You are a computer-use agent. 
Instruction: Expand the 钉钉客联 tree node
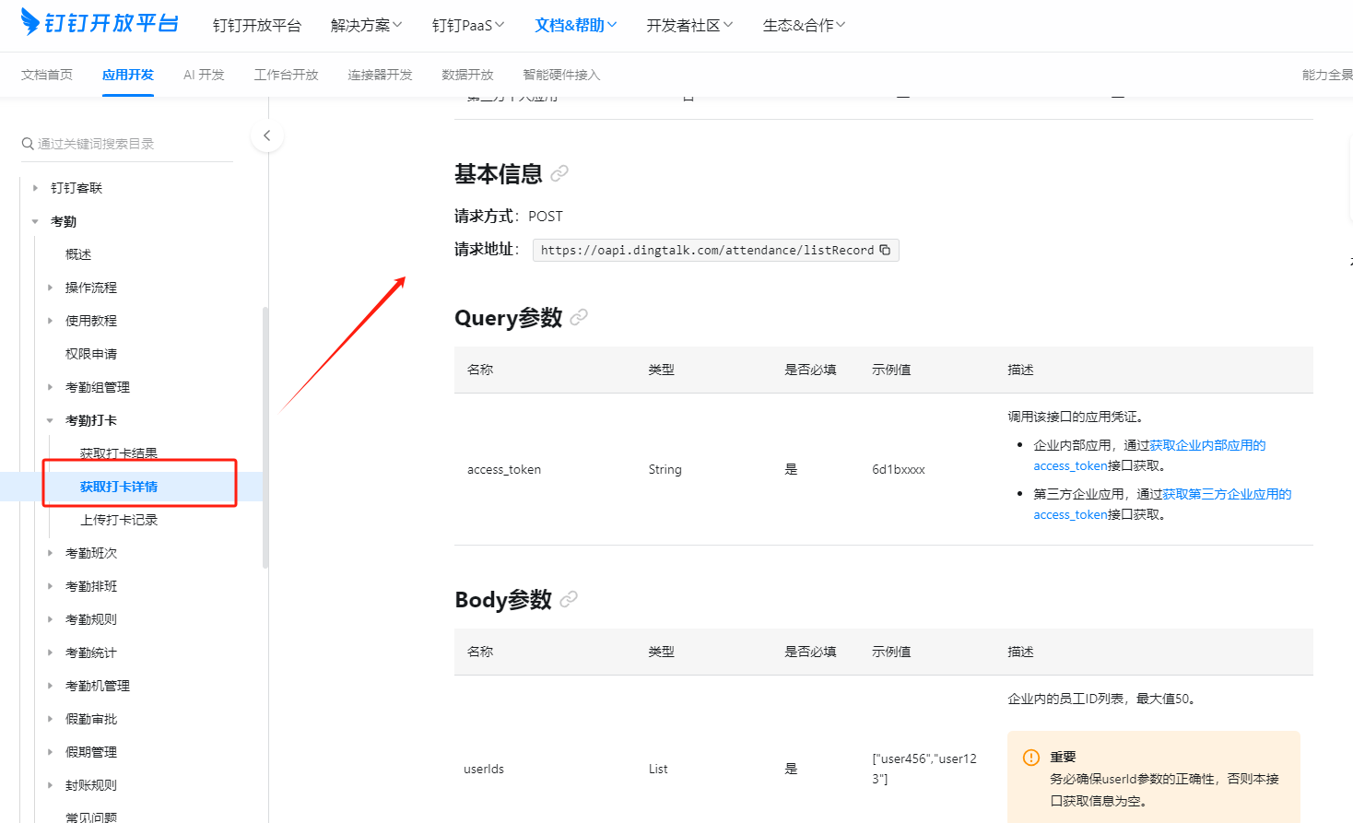click(35, 188)
